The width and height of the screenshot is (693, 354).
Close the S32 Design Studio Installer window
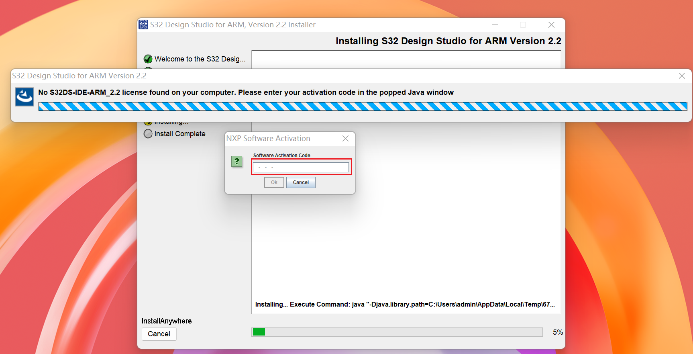[551, 25]
